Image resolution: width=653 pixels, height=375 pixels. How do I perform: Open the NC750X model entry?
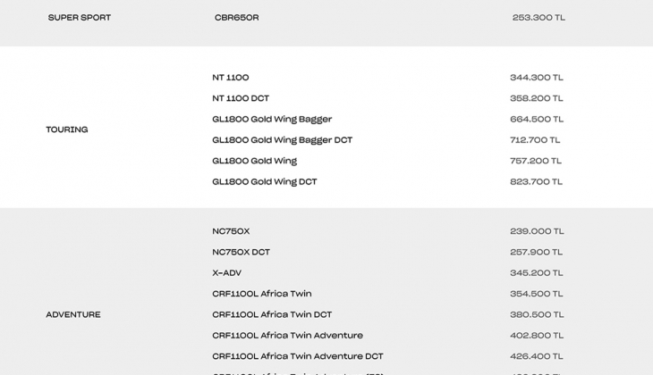coord(231,231)
